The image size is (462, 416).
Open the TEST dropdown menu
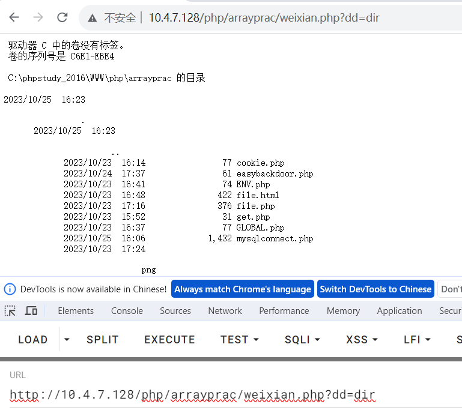pos(240,340)
